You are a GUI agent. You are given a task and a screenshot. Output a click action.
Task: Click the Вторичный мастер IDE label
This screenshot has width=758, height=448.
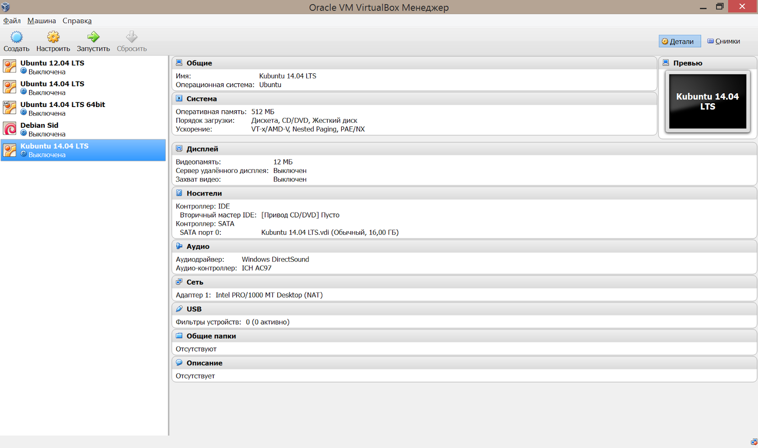pyautogui.click(x=218, y=215)
